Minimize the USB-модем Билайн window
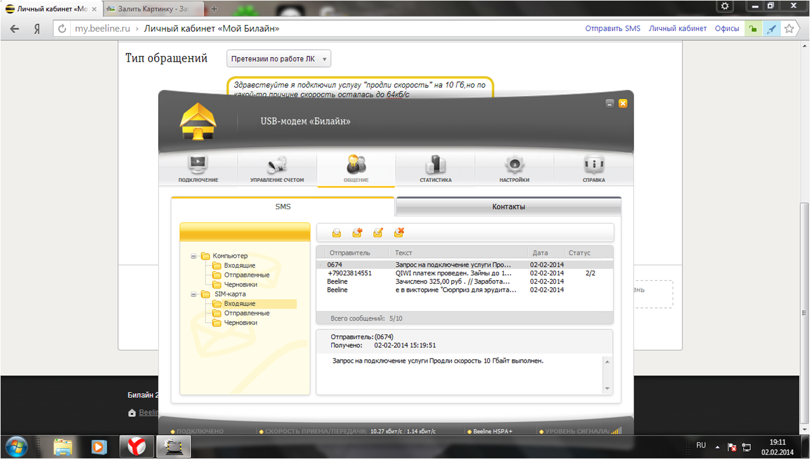The width and height of the screenshot is (810, 459). pos(610,103)
